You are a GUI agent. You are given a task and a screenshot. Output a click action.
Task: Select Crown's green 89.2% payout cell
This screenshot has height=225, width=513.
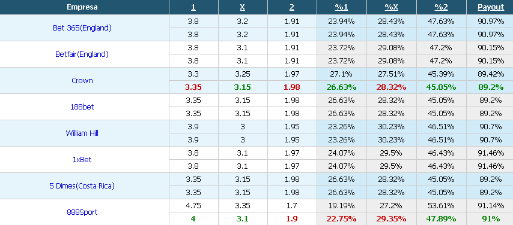coord(491,87)
